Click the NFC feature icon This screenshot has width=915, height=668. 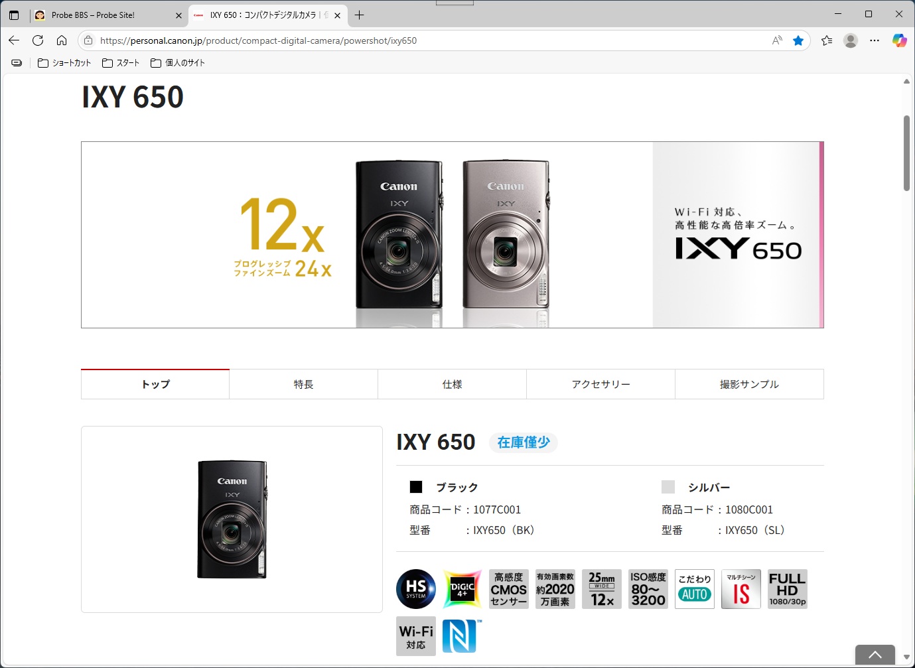coord(462,636)
